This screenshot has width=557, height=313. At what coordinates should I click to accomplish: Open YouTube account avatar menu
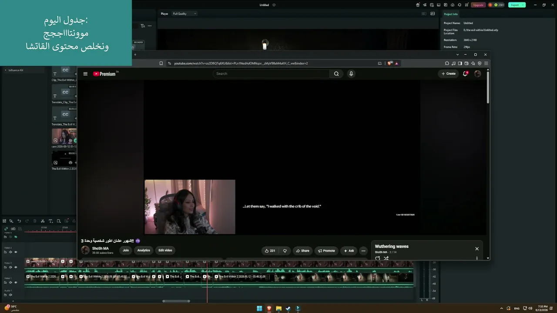point(477,73)
